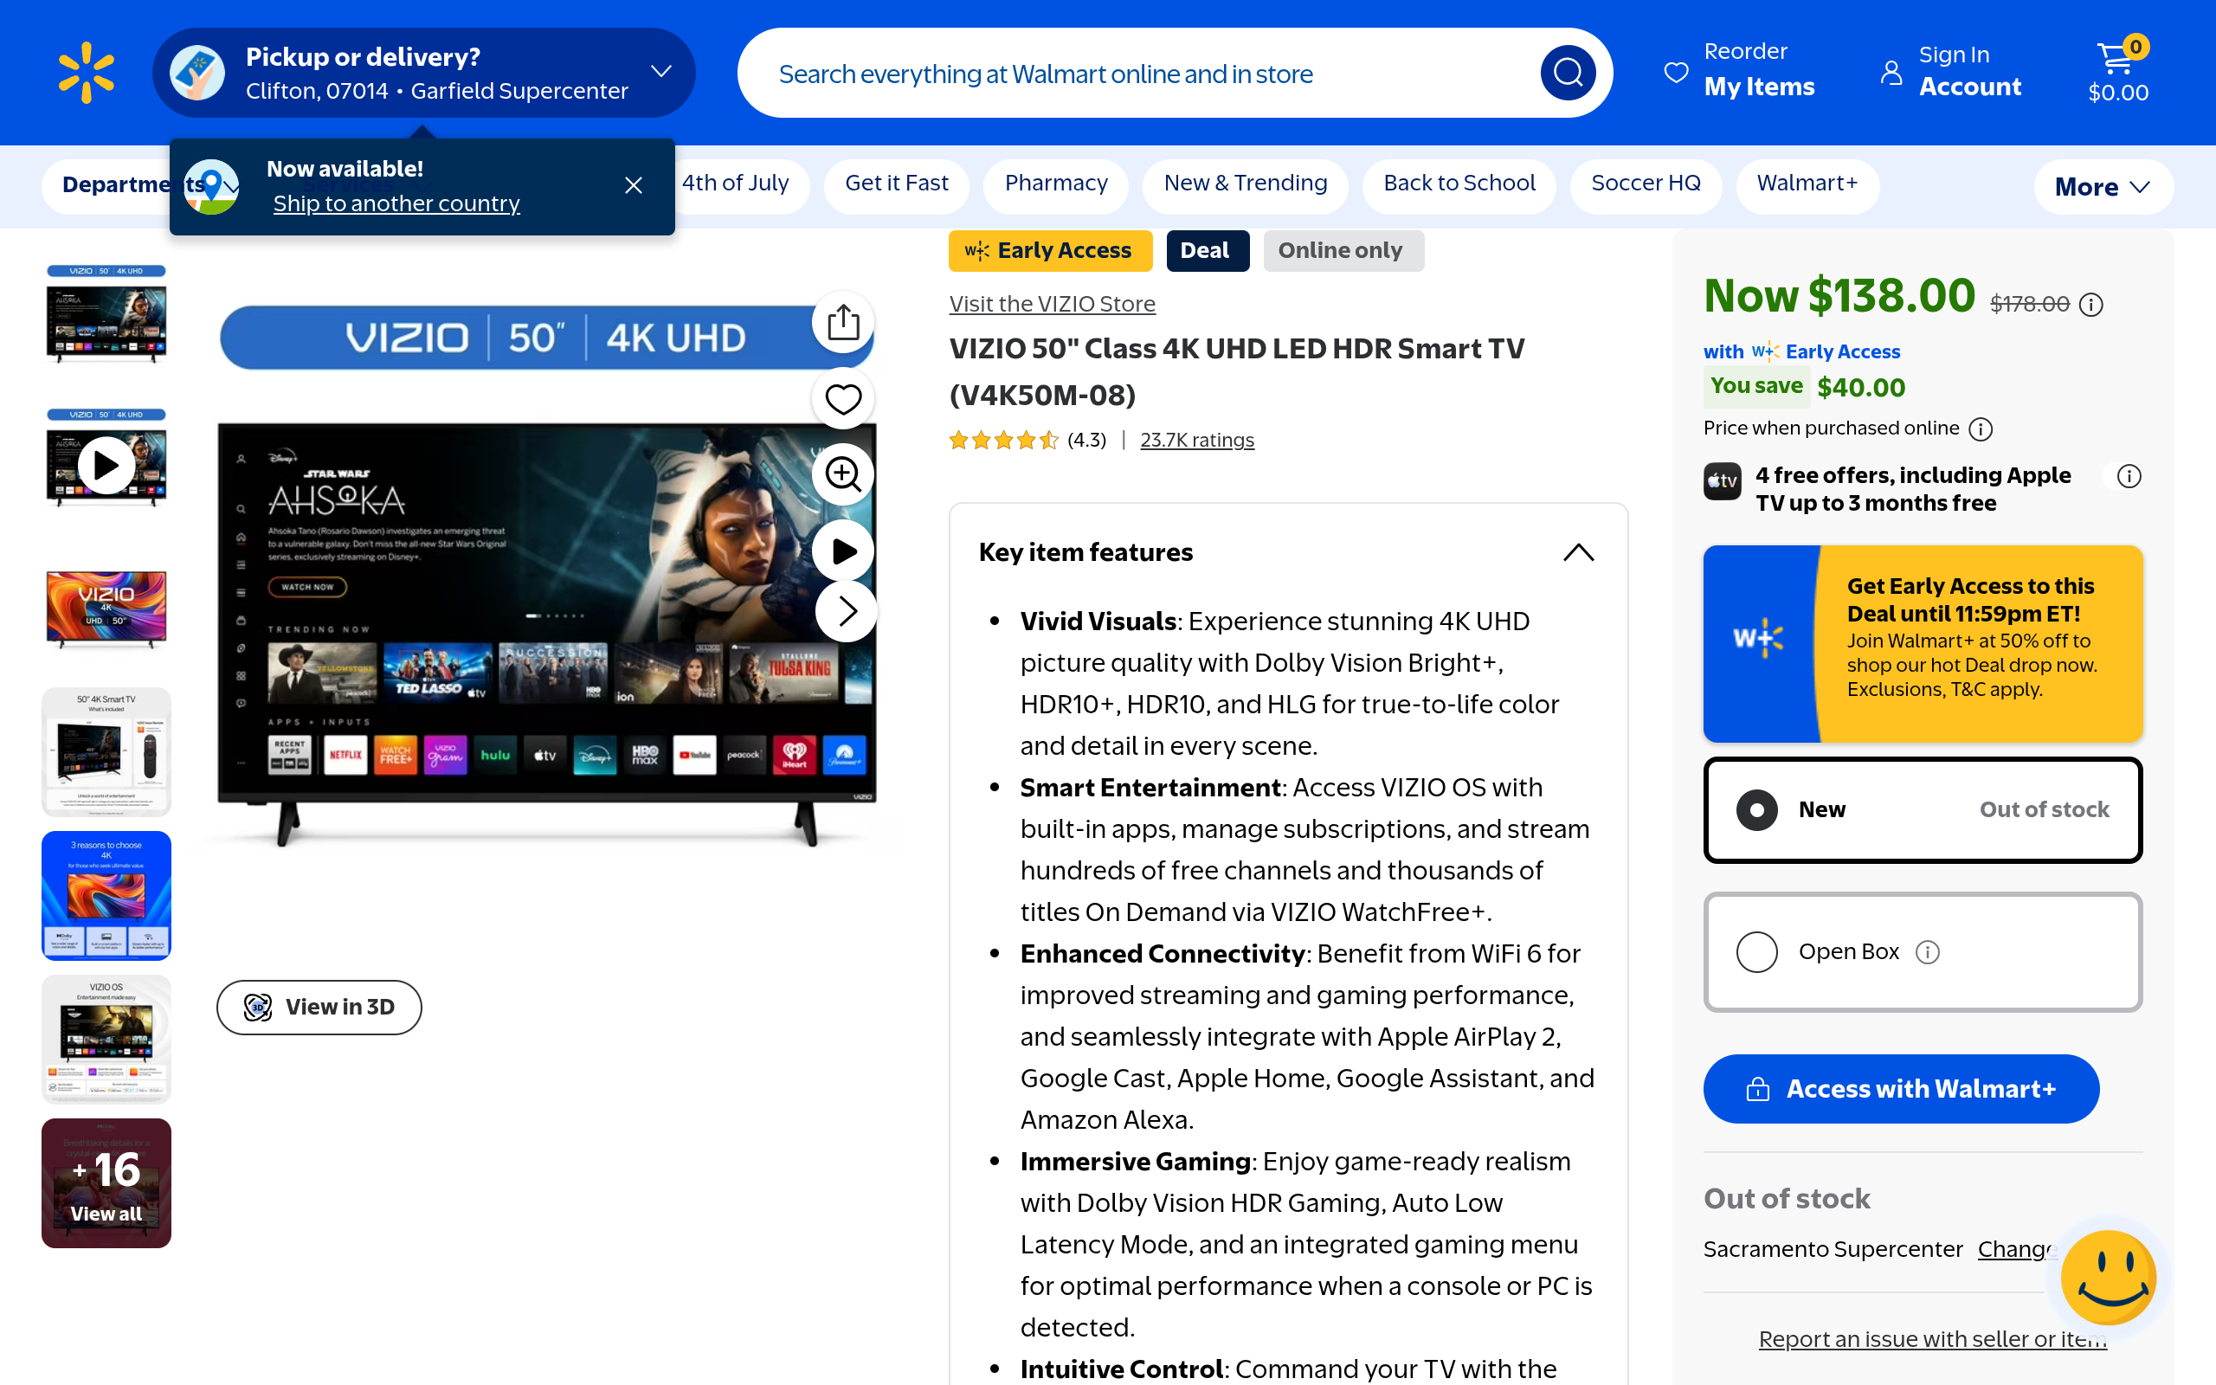Go to next product image arrow

[846, 611]
